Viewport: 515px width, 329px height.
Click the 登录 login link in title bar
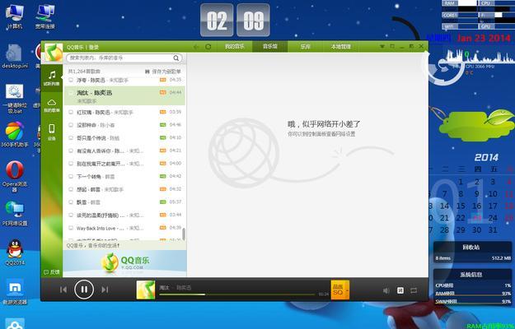click(x=94, y=47)
